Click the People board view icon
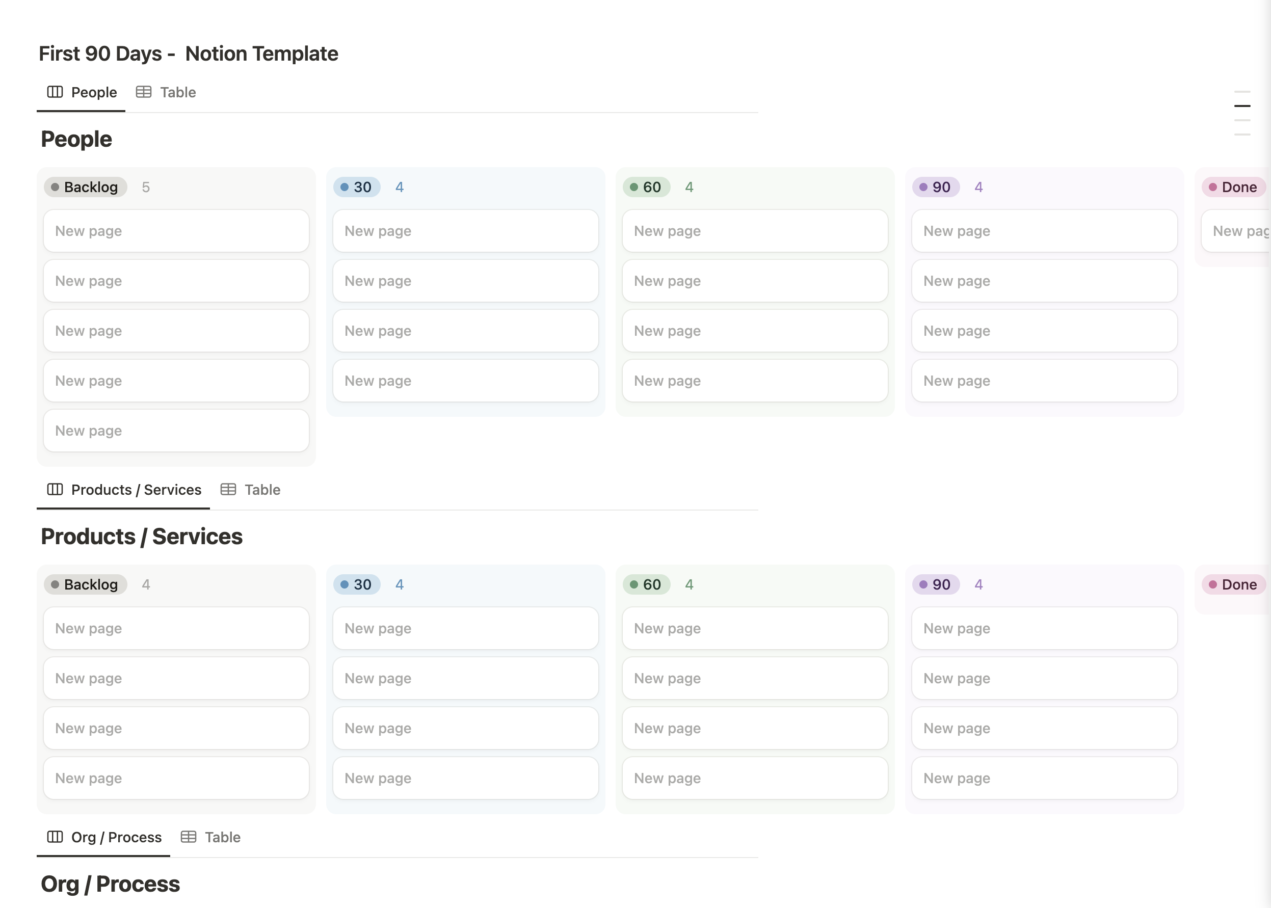 55,92
